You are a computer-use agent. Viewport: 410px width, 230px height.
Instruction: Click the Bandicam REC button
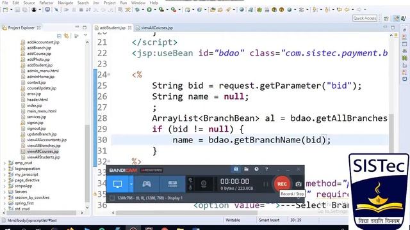[282, 184]
